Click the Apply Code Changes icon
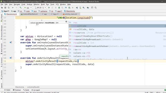 tap(56, 8)
